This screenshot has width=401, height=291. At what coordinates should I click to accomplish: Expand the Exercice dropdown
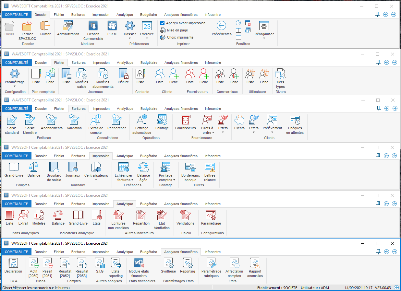pos(147,38)
